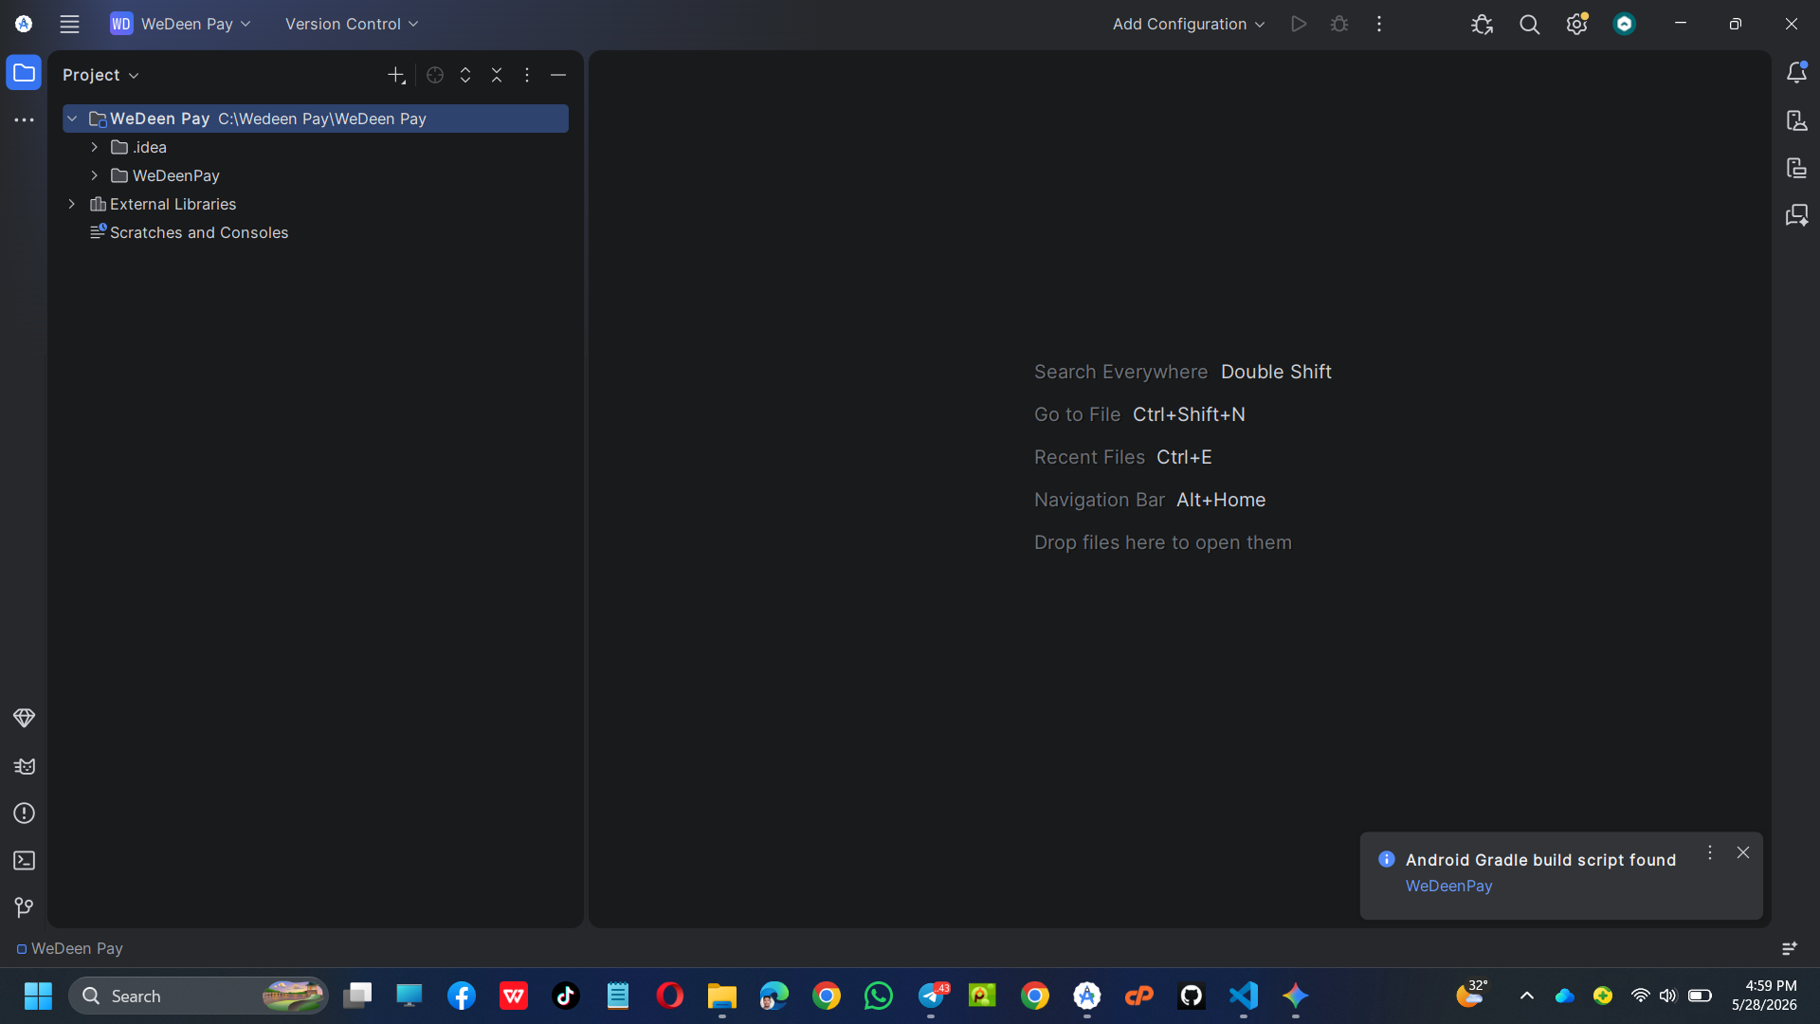Open notification options three dots
Screen dimensions: 1820x1024
point(1710,852)
